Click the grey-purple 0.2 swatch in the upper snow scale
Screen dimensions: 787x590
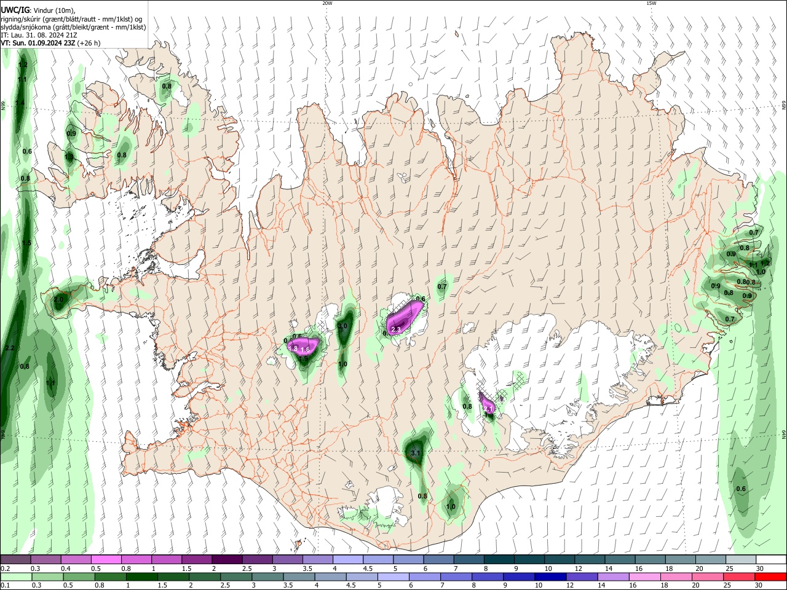point(15,560)
